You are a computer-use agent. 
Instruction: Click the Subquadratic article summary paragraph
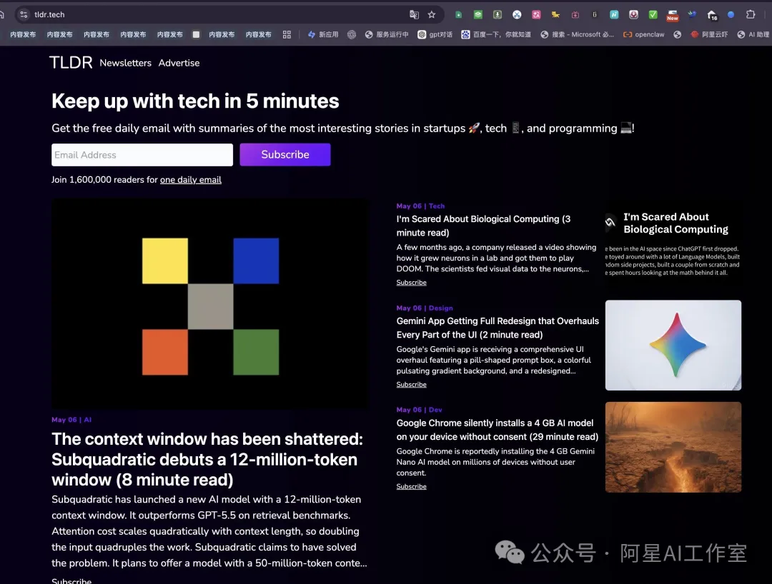209,531
